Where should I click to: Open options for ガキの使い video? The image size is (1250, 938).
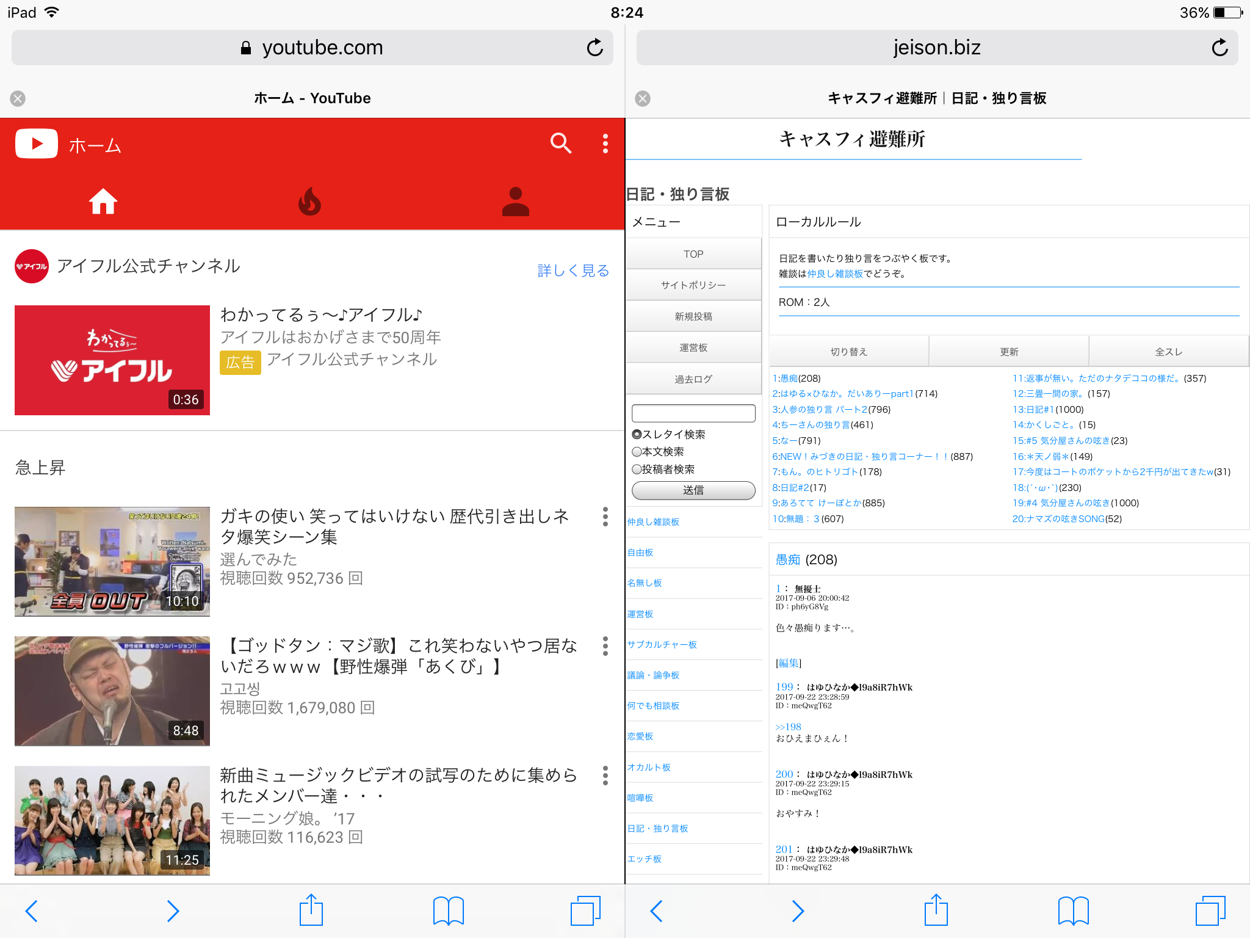click(605, 517)
